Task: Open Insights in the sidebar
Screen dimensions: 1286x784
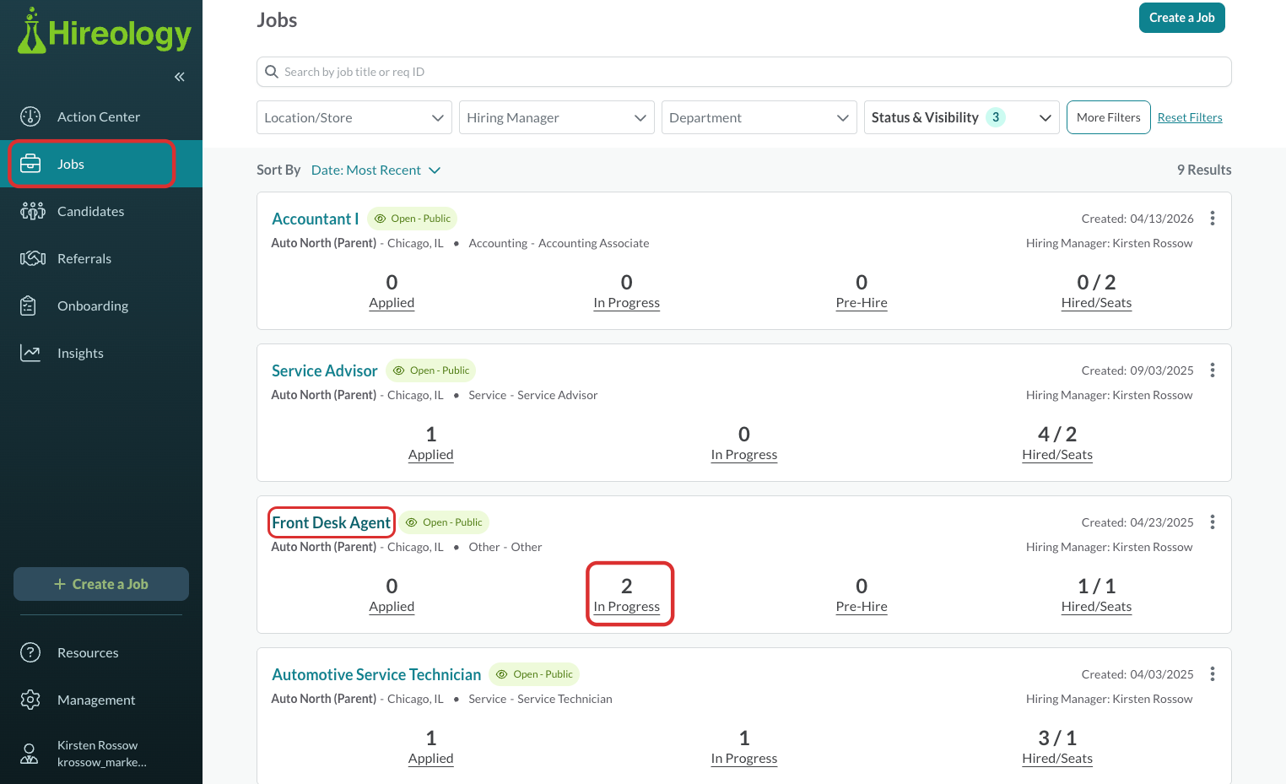Action: point(101,353)
